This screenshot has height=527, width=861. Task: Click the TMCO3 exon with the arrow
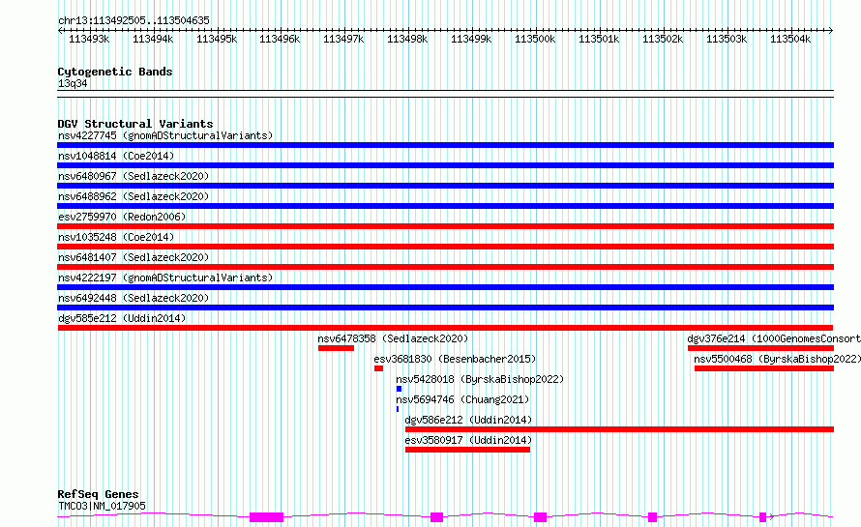tap(762, 517)
